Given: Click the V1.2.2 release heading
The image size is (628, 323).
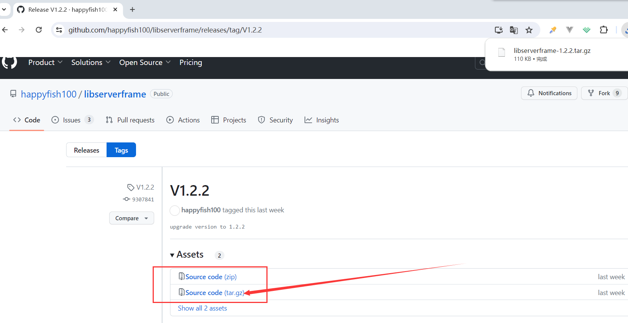Looking at the screenshot, I should pos(190,190).
